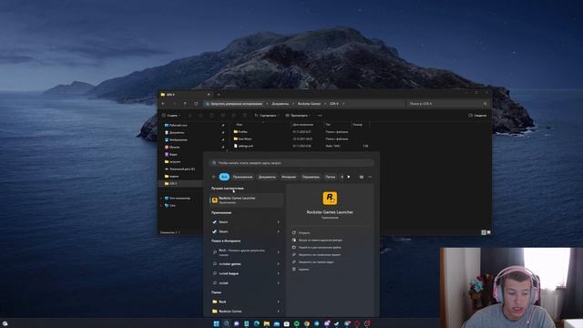Expand the 'rocket' web suggestion arrow

click(x=279, y=283)
